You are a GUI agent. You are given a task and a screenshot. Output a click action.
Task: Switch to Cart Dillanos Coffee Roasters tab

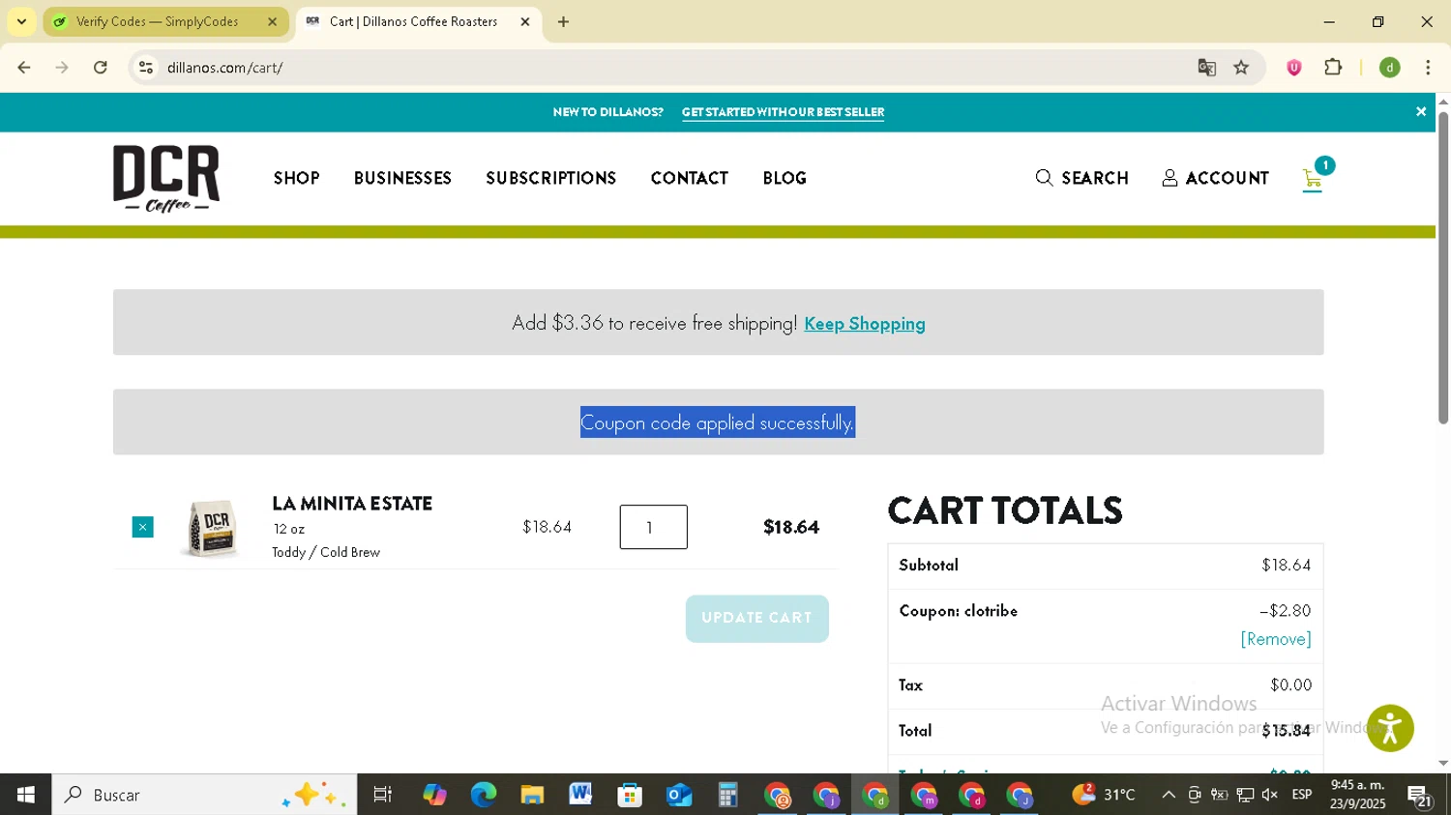418,21
